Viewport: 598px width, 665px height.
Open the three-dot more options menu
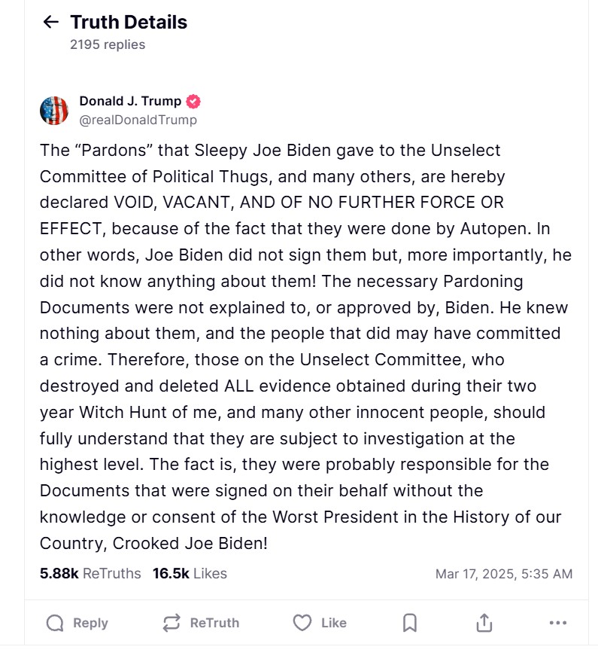558,623
